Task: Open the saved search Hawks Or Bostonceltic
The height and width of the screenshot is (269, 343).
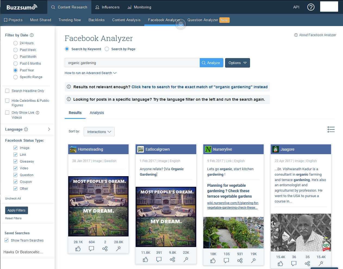Action: [23, 252]
